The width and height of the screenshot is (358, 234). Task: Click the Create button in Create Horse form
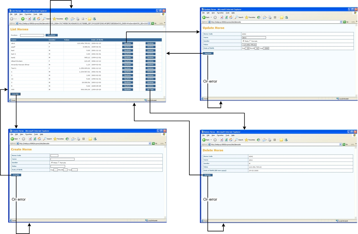pos(16,175)
